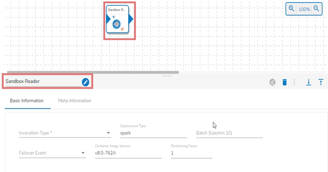Click the greyed-out validate checkmark icon

[x=272, y=82]
